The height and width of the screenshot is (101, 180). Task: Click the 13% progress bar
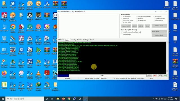pos(102,76)
